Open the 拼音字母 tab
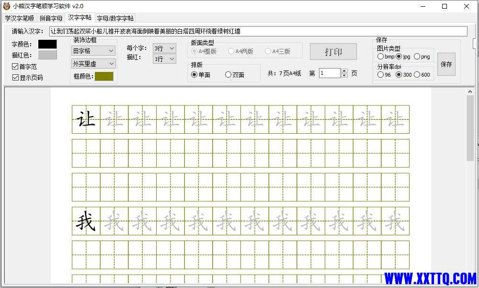 point(51,18)
